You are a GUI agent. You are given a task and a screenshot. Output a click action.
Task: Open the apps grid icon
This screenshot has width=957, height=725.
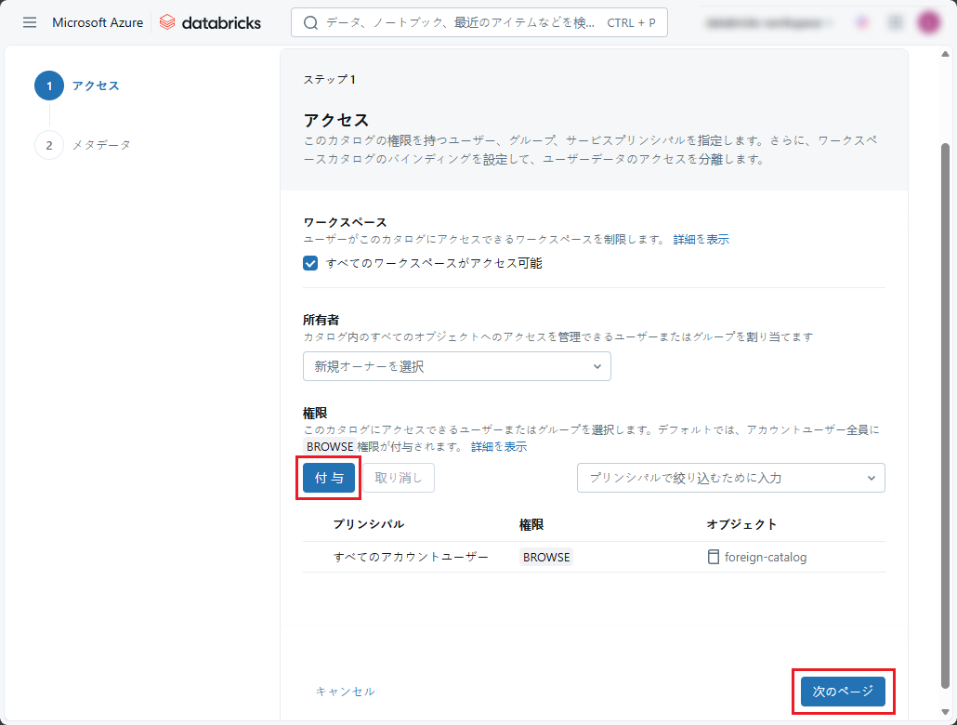point(895,22)
